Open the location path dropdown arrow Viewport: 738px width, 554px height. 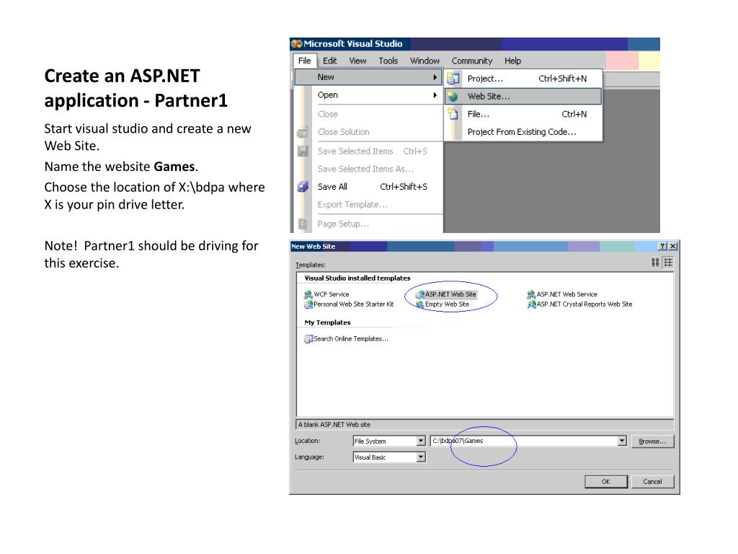(x=622, y=441)
